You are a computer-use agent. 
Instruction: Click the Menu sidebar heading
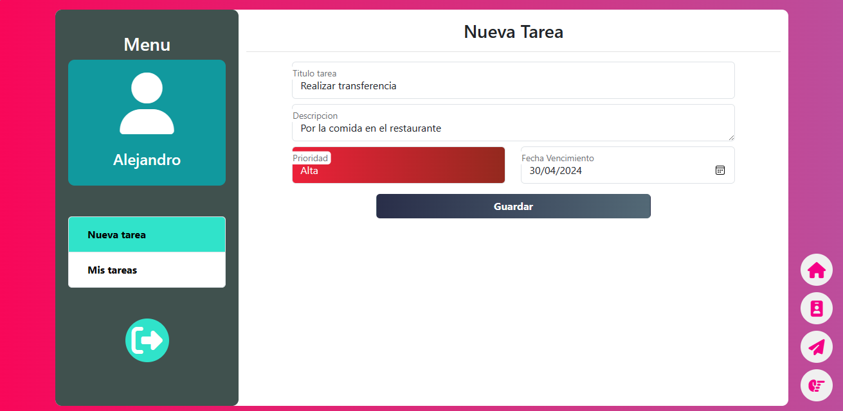click(x=147, y=45)
